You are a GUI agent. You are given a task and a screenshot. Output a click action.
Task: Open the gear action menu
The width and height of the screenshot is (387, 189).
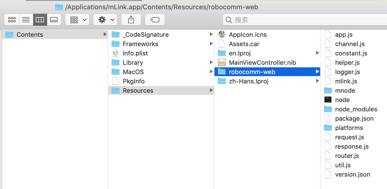click(105, 20)
